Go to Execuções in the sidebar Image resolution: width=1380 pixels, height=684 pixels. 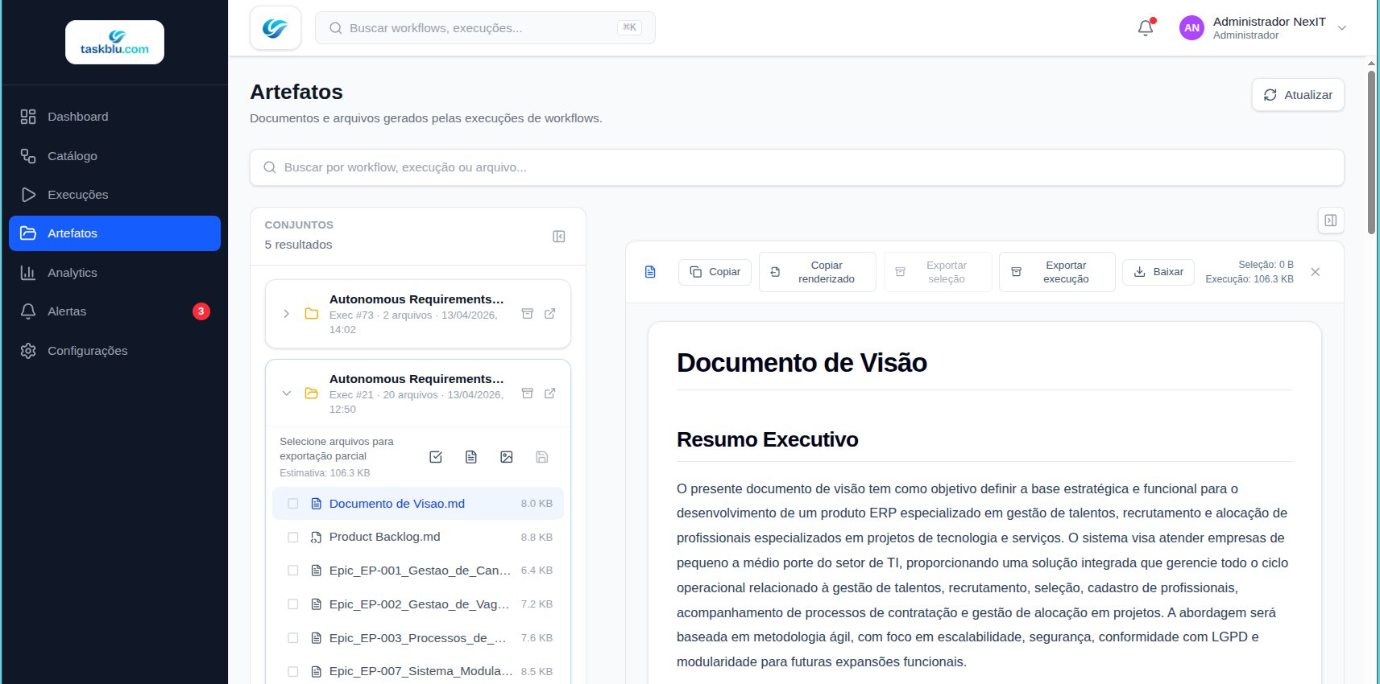click(x=77, y=195)
